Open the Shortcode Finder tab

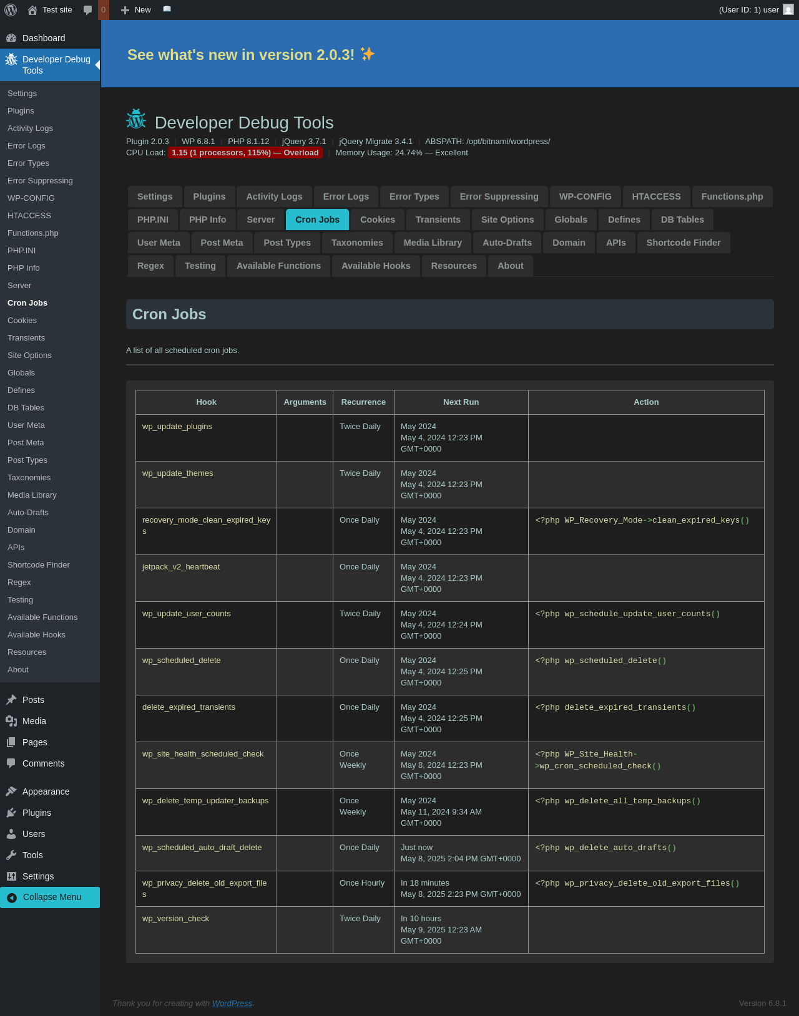(683, 243)
